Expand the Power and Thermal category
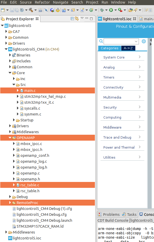The width and height of the screenshot is (154, 242). pyautogui.click(x=122, y=147)
